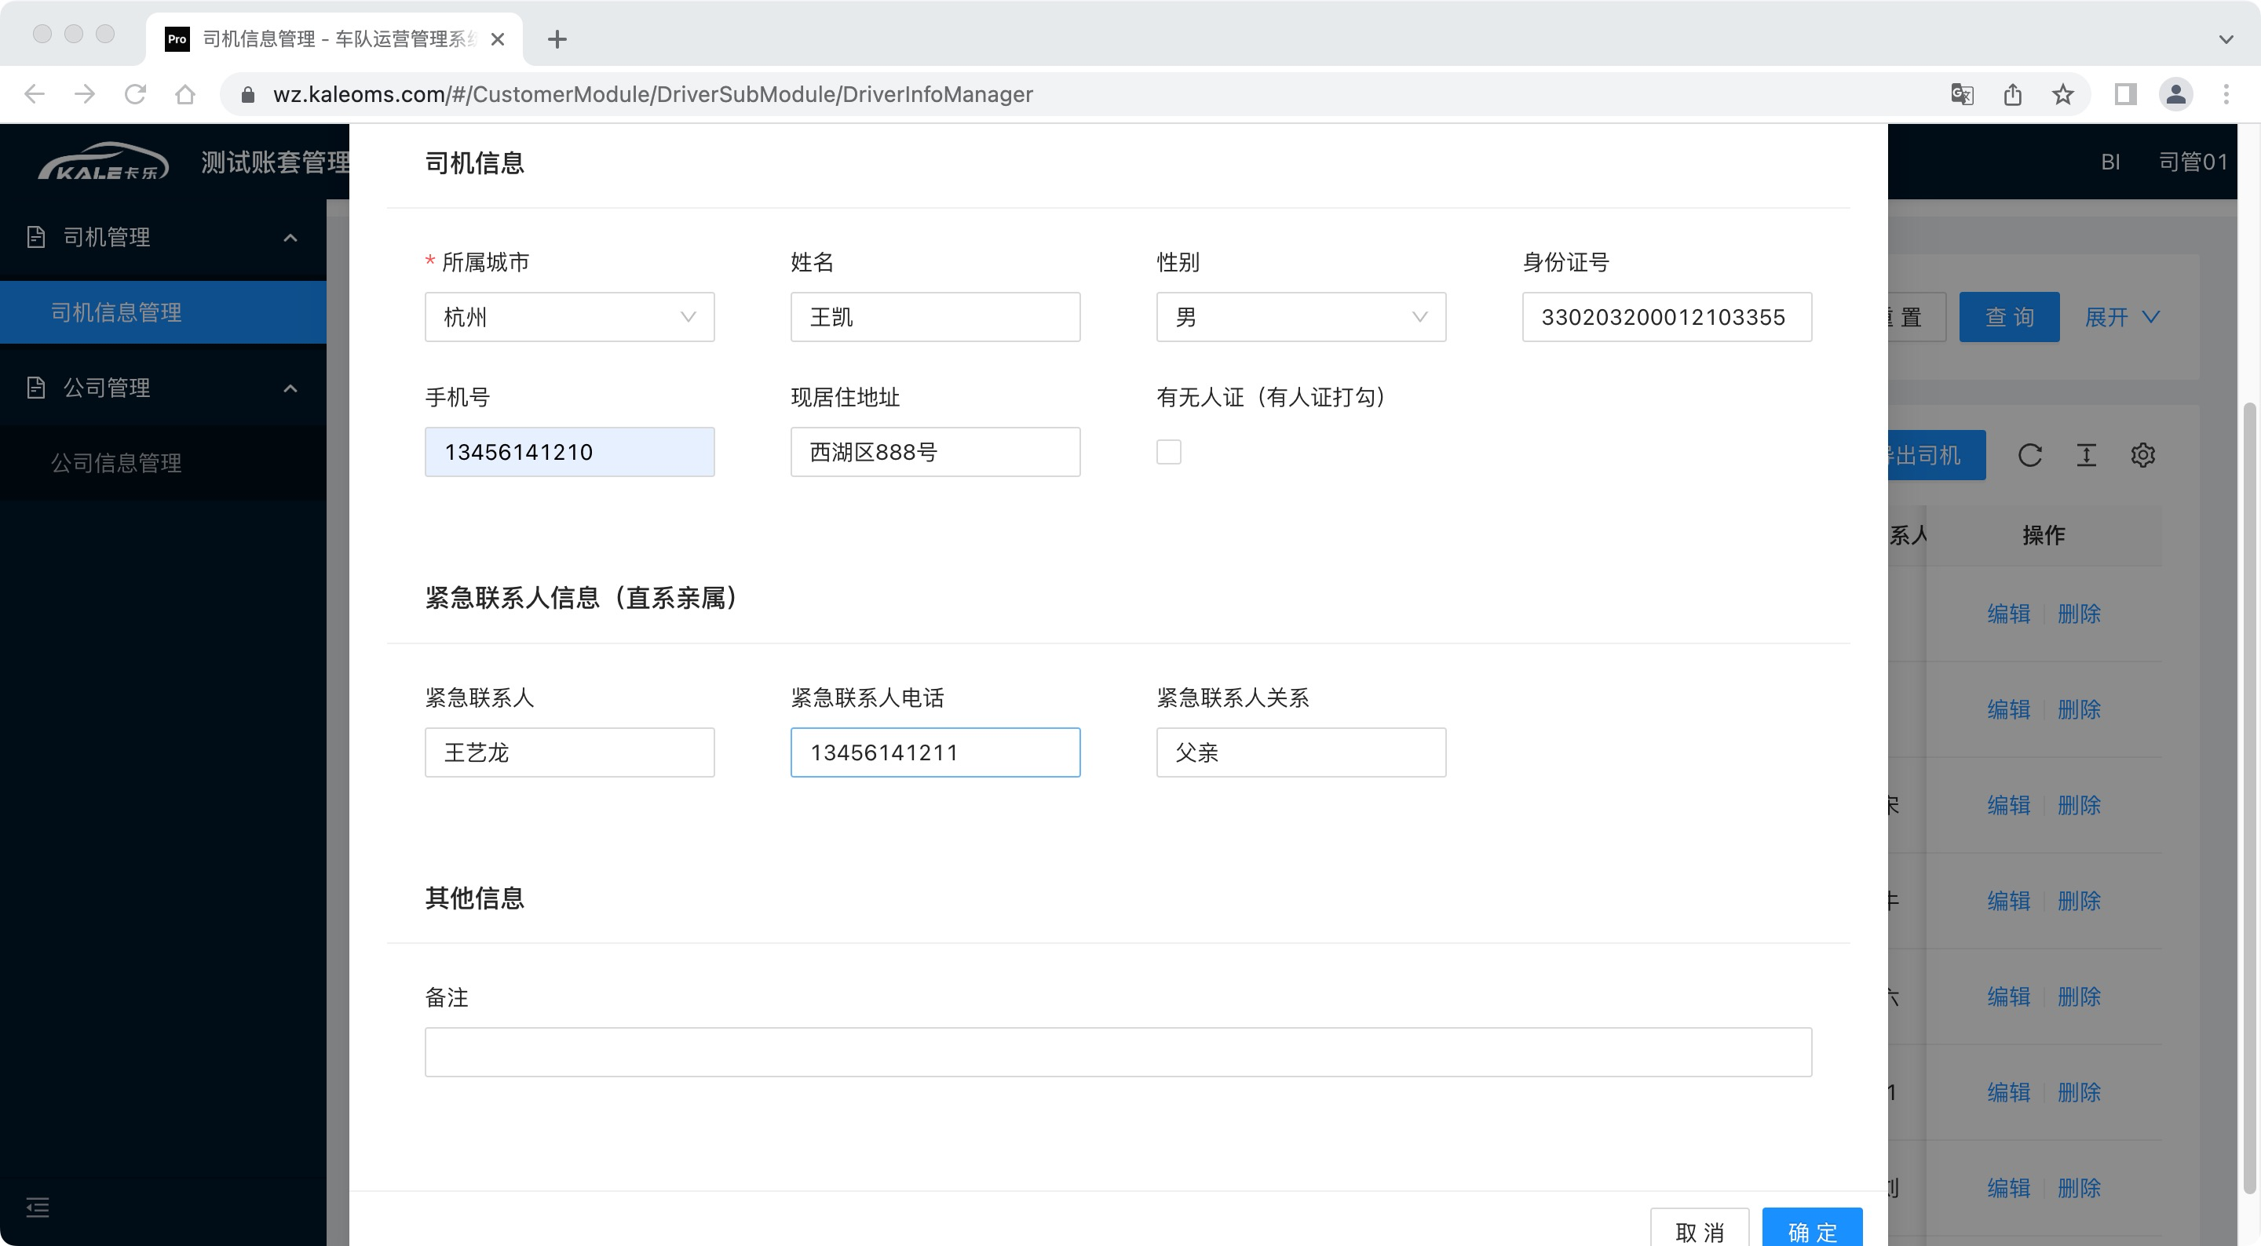
Task: Click the table refresh icon
Action: point(2029,455)
